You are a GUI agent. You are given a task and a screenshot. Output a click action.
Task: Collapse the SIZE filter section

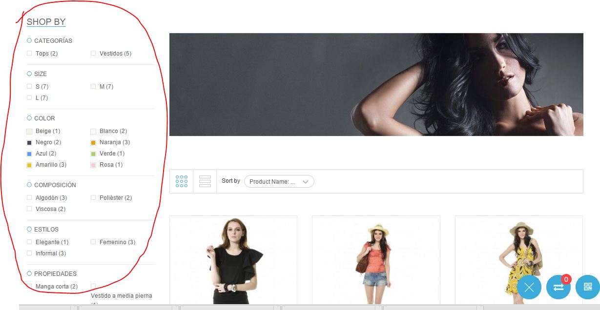41,74
